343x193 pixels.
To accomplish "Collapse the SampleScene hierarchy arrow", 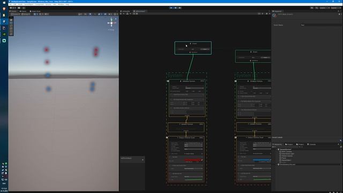I will tap(277, 150).
